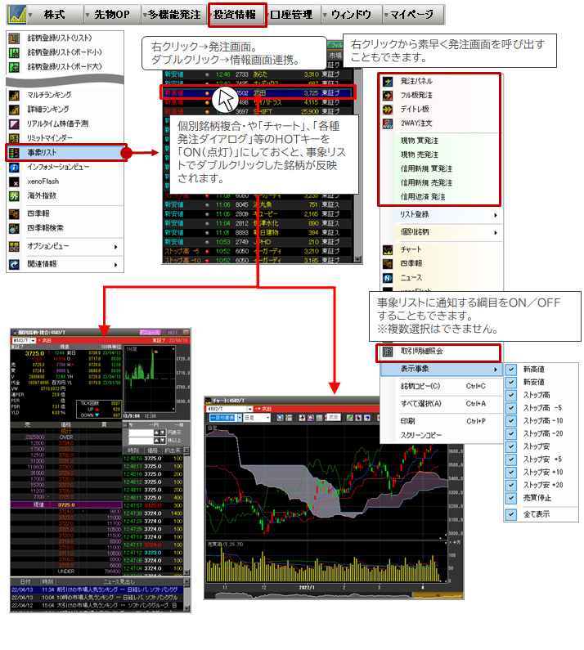Toggle the 新高値 event checkbox
Viewport: 584px width, 650px height.
point(511,370)
